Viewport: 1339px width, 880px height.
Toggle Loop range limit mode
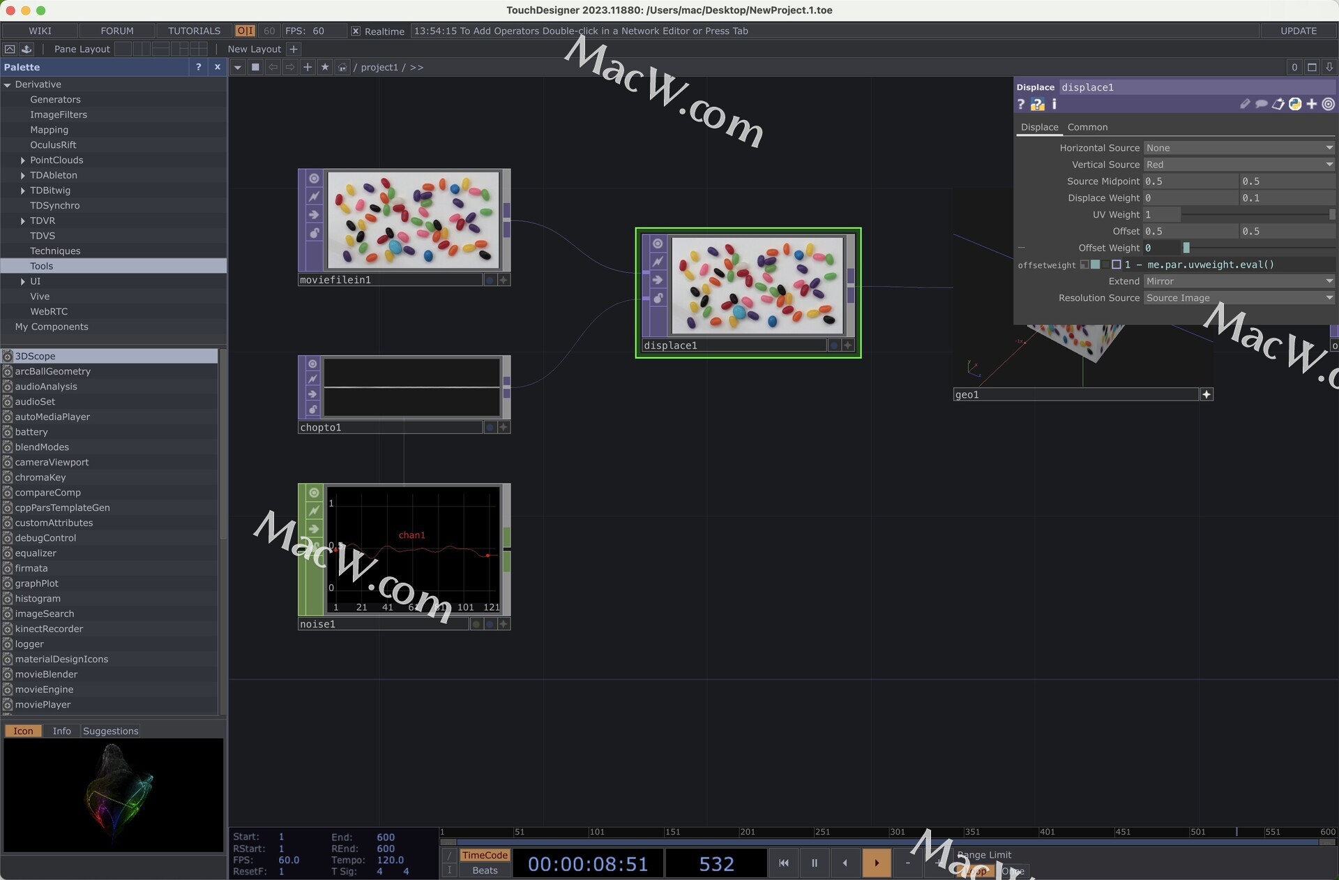tap(977, 871)
